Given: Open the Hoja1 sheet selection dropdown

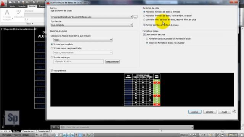Looking at the screenshot, I should (x=83, y=40).
